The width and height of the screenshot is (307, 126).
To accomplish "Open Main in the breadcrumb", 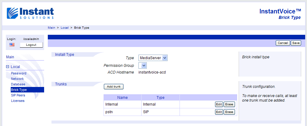I will [51, 28].
